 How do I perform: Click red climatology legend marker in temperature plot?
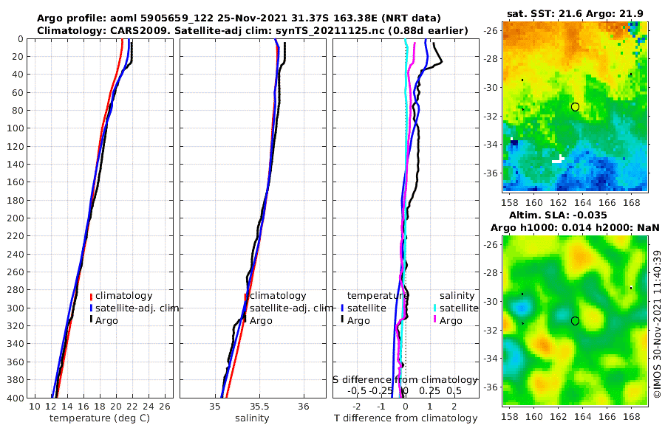point(91,296)
